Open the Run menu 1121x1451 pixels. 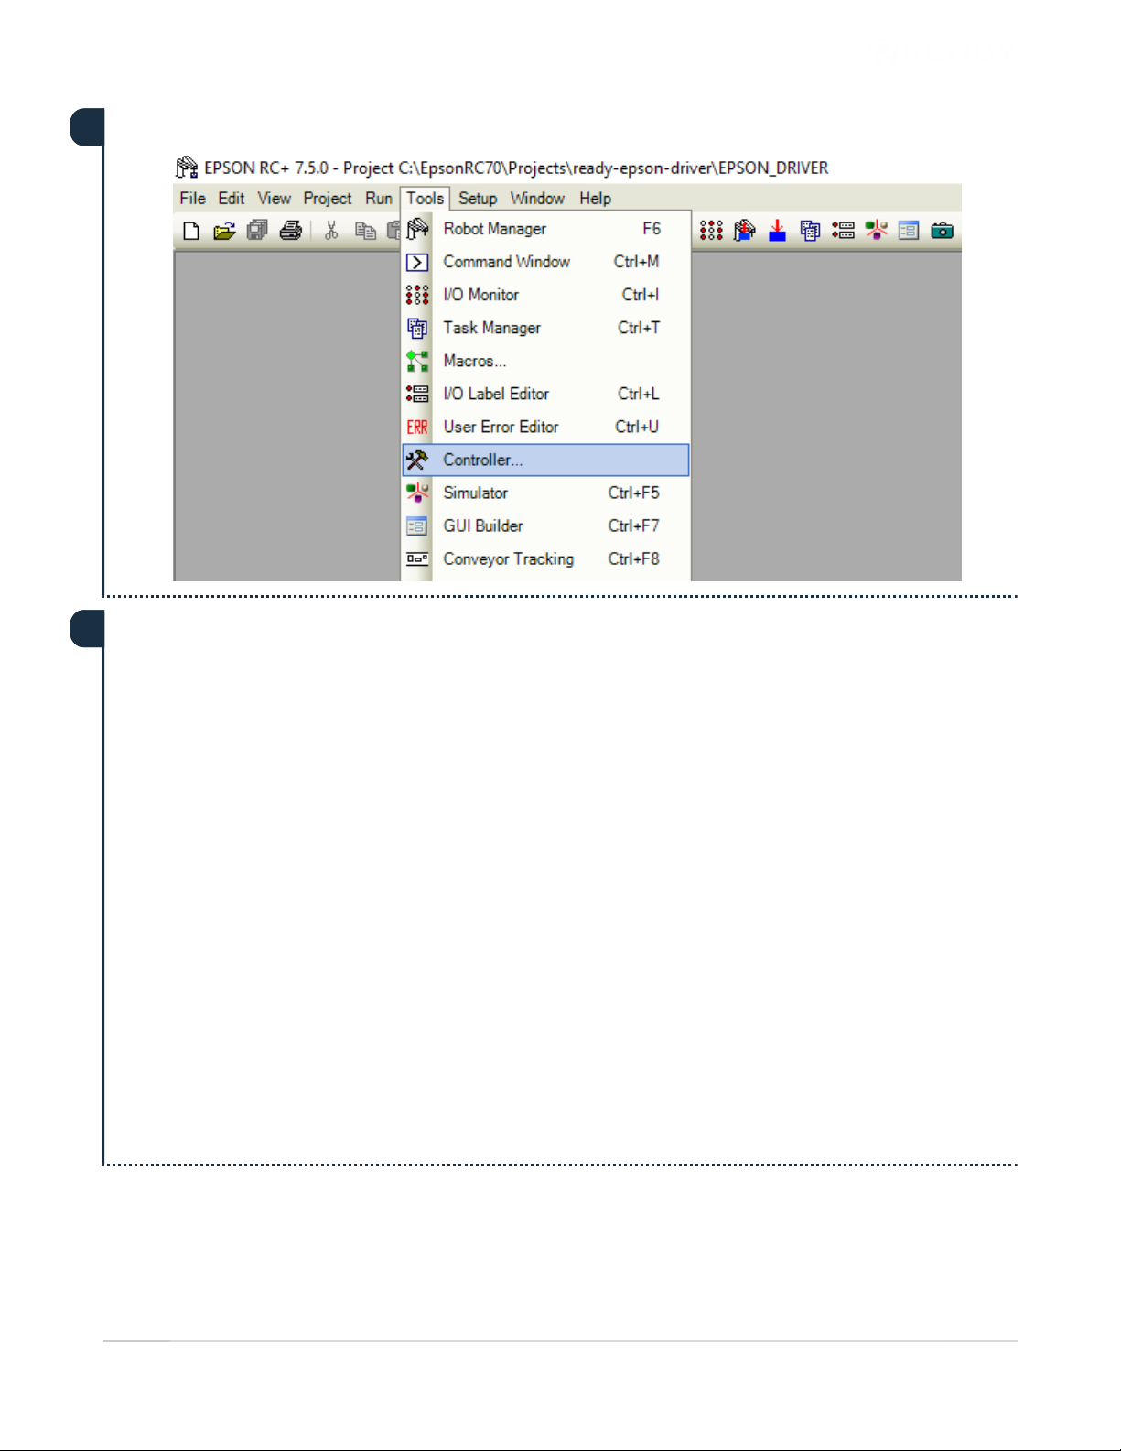point(379,199)
